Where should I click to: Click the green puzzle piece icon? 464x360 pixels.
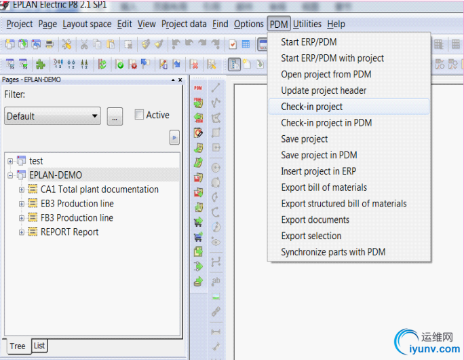[41, 64]
